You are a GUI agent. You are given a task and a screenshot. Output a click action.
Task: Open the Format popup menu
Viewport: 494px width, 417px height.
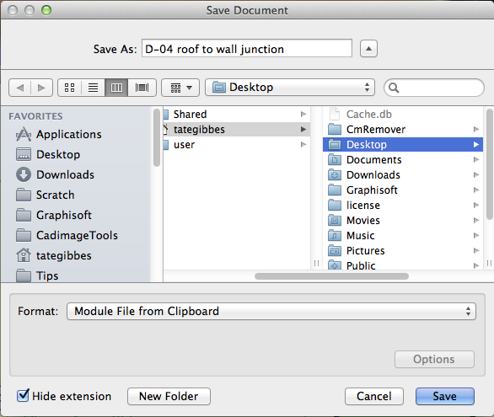click(x=271, y=311)
